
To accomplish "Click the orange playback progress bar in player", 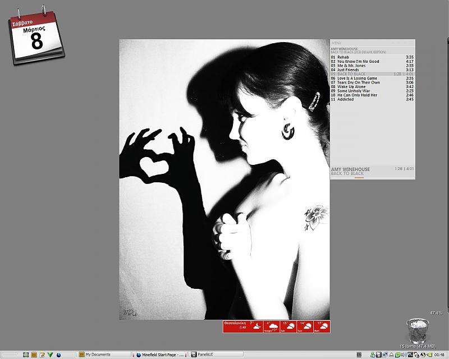I will (359, 178).
